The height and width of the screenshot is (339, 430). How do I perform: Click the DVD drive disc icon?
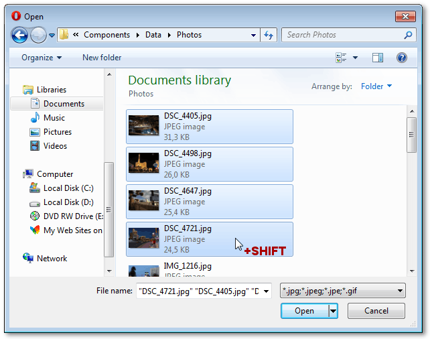click(35, 216)
